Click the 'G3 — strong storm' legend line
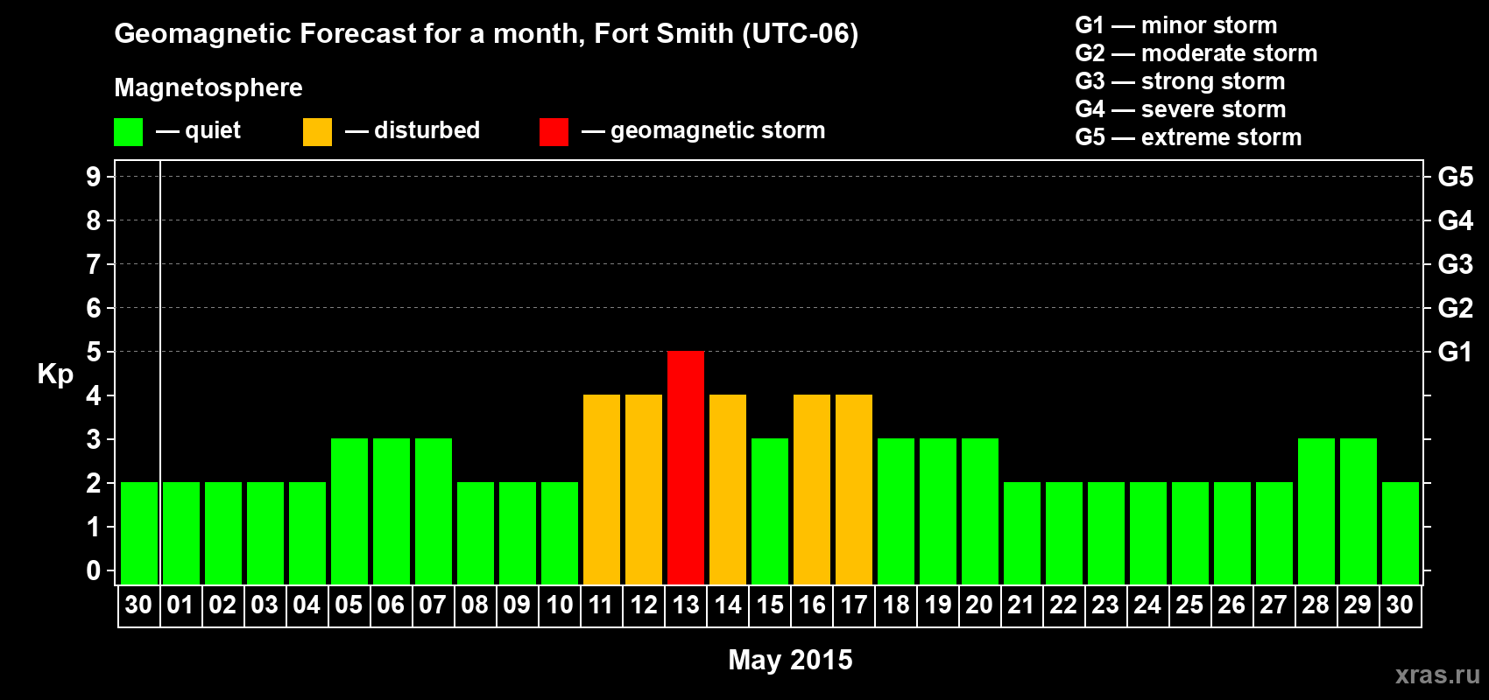 pos(1180,81)
